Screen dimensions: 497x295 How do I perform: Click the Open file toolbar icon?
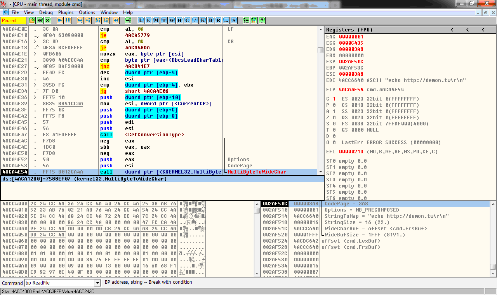(32, 20)
